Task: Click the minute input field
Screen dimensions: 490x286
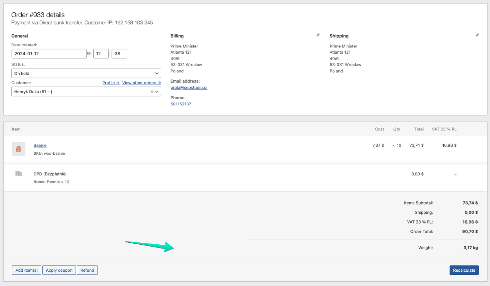Action: coord(119,54)
